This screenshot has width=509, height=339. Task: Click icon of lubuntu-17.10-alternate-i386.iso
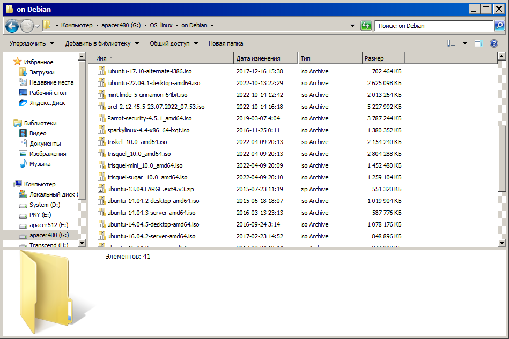(101, 71)
